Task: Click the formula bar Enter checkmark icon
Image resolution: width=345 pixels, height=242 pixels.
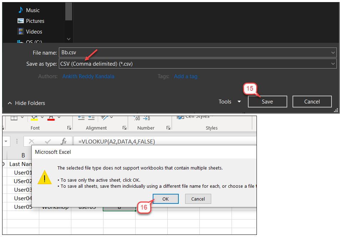Action: (48, 141)
